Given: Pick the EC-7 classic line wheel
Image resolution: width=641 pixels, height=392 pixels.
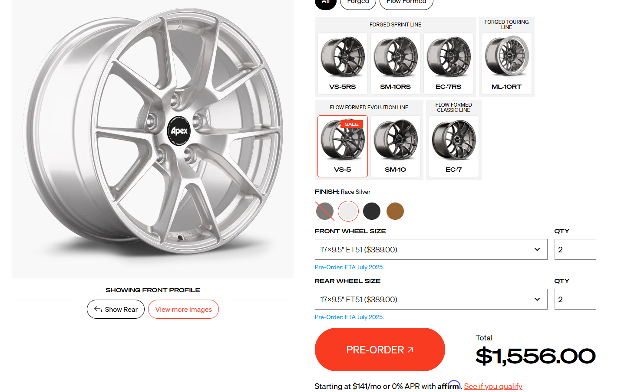Looking at the screenshot, I should pos(453,146).
